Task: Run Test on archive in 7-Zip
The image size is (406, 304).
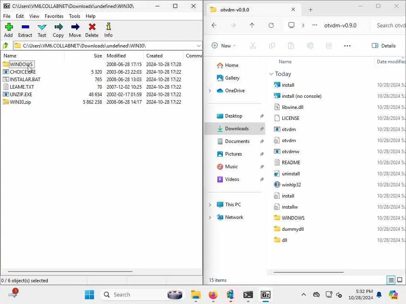Action: (x=42, y=30)
